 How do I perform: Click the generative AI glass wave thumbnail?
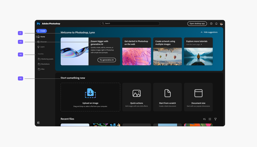pos(75,51)
